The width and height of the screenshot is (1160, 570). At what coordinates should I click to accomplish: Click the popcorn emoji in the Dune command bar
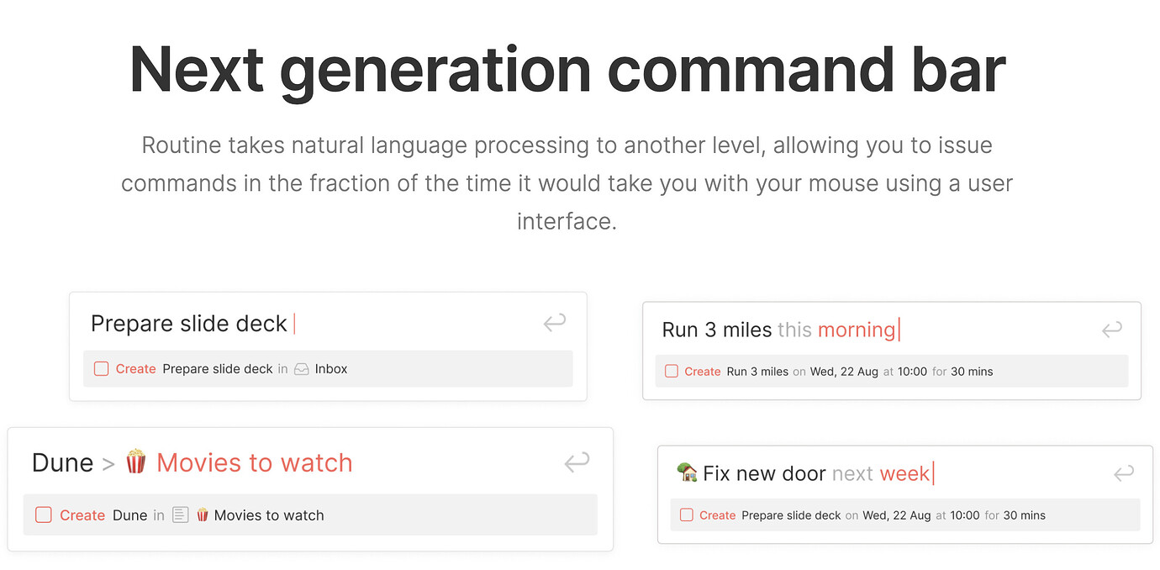tap(134, 462)
